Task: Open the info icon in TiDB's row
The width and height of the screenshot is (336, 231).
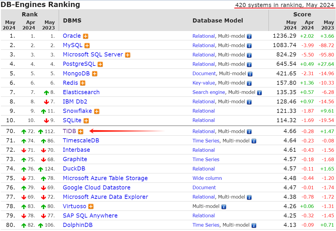Action: point(249,132)
